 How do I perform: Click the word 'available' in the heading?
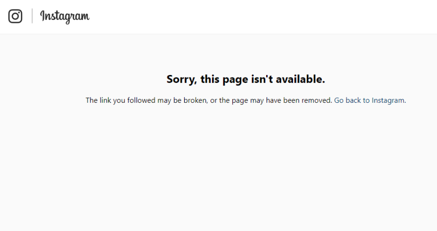coord(300,79)
